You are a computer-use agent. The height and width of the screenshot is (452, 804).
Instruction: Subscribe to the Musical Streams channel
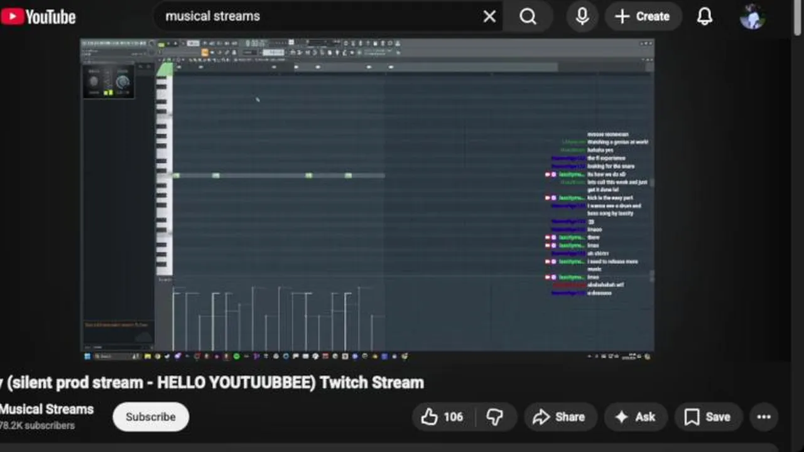click(x=151, y=417)
